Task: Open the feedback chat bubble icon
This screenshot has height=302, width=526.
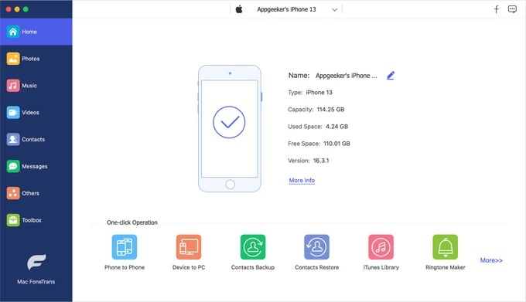Action: [x=512, y=9]
